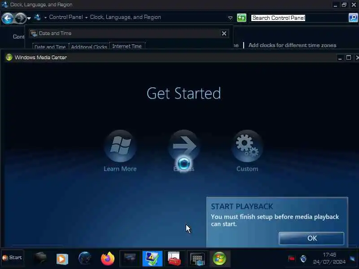
Task: Click OK in the Start Playback dialog
Action: 311,238
